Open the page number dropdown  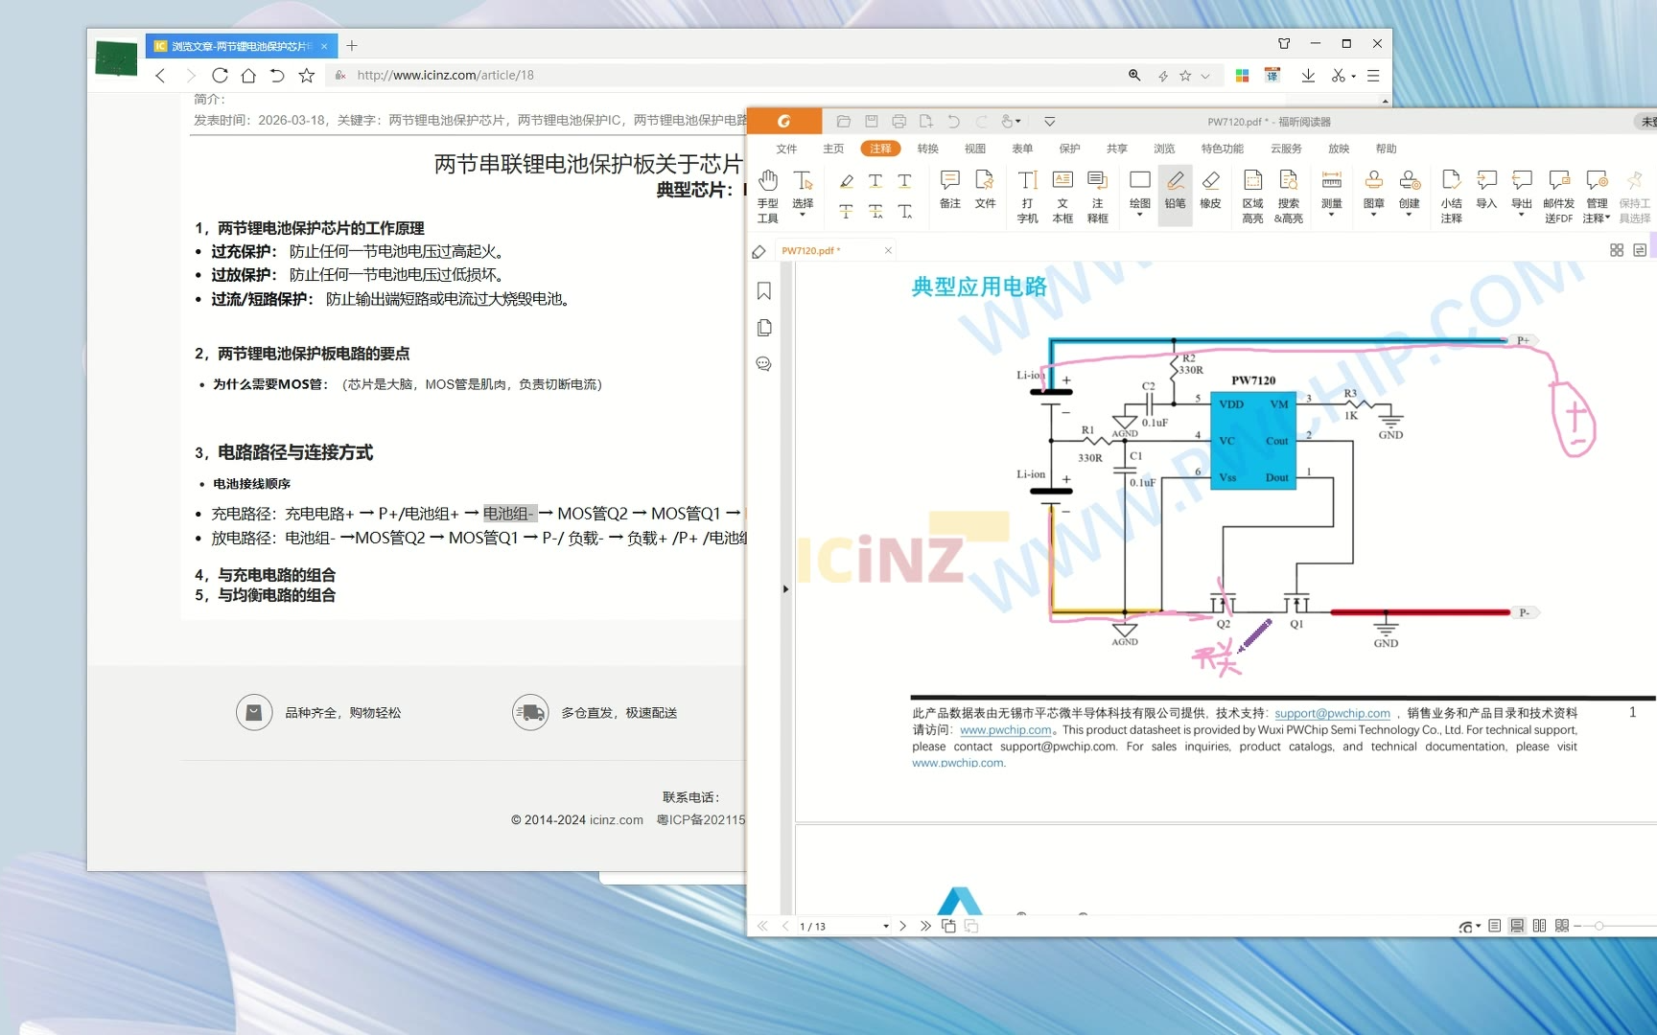(x=885, y=927)
